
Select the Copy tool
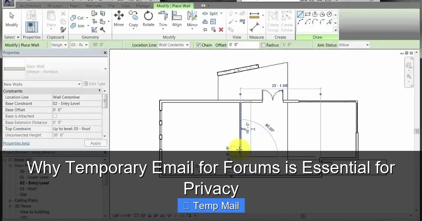[133, 19]
